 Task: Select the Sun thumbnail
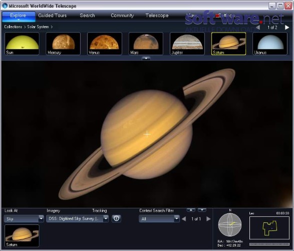(x=22, y=44)
